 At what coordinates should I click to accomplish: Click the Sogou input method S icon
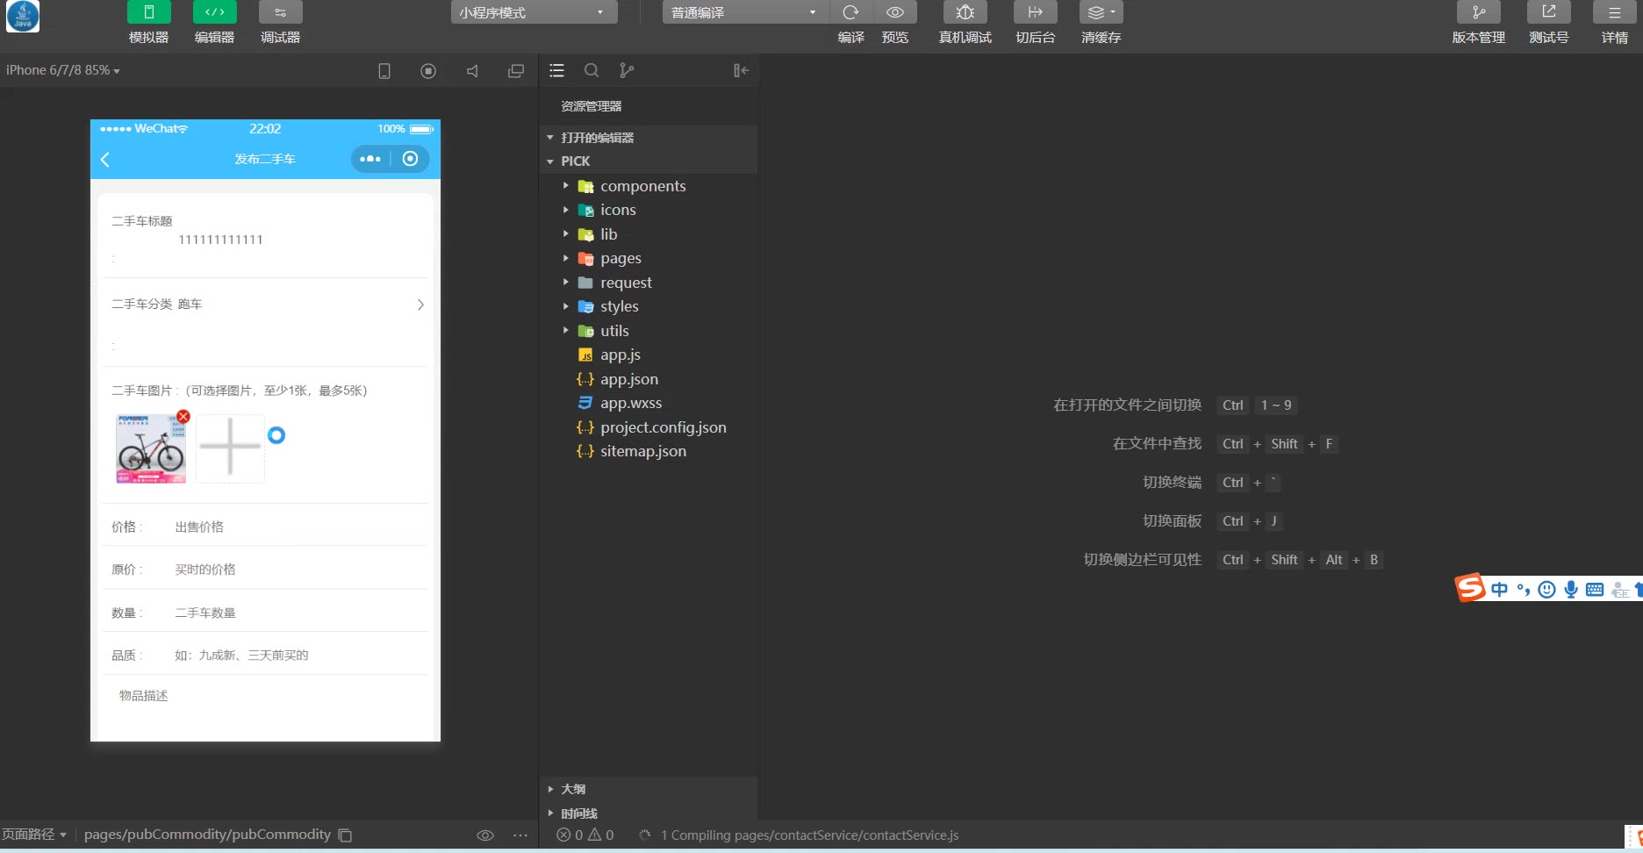(1470, 588)
